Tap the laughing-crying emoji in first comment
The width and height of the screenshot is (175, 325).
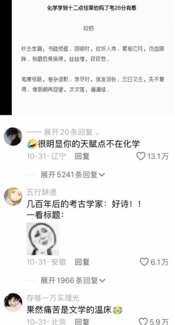click(32, 144)
